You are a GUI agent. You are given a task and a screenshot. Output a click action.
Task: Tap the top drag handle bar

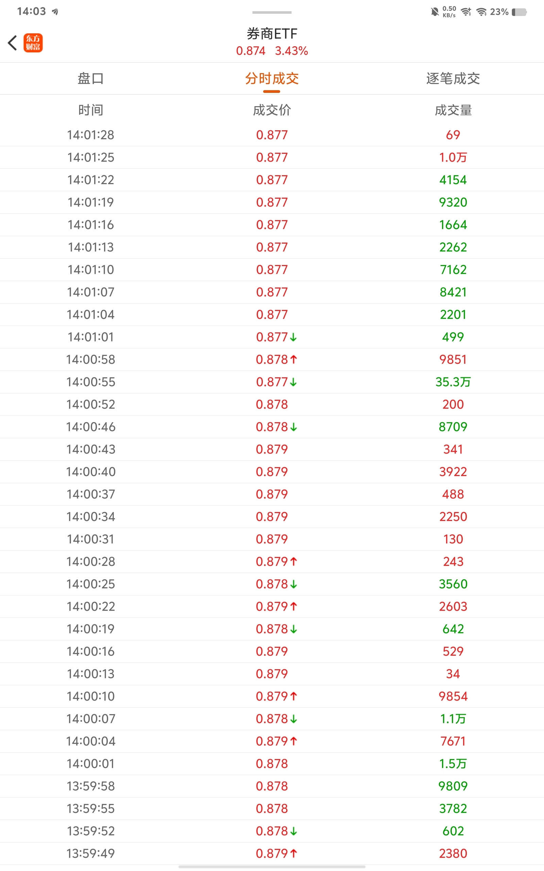272,12
